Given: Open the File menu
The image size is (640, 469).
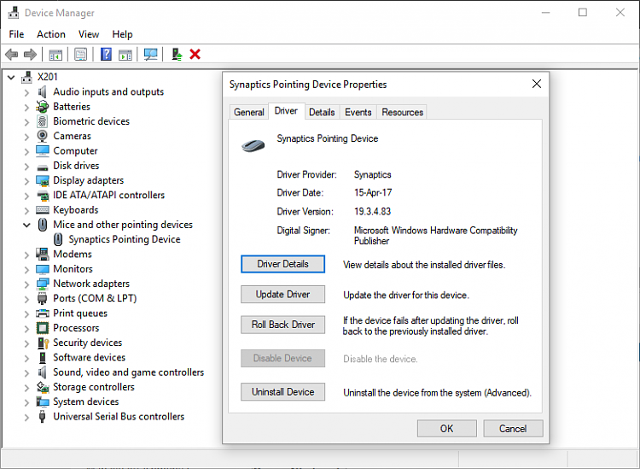Looking at the screenshot, I should pyautogui.click(x=16, y=34).
